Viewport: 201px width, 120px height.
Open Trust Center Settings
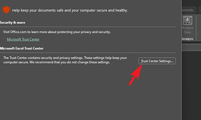[x=157, y=61]
